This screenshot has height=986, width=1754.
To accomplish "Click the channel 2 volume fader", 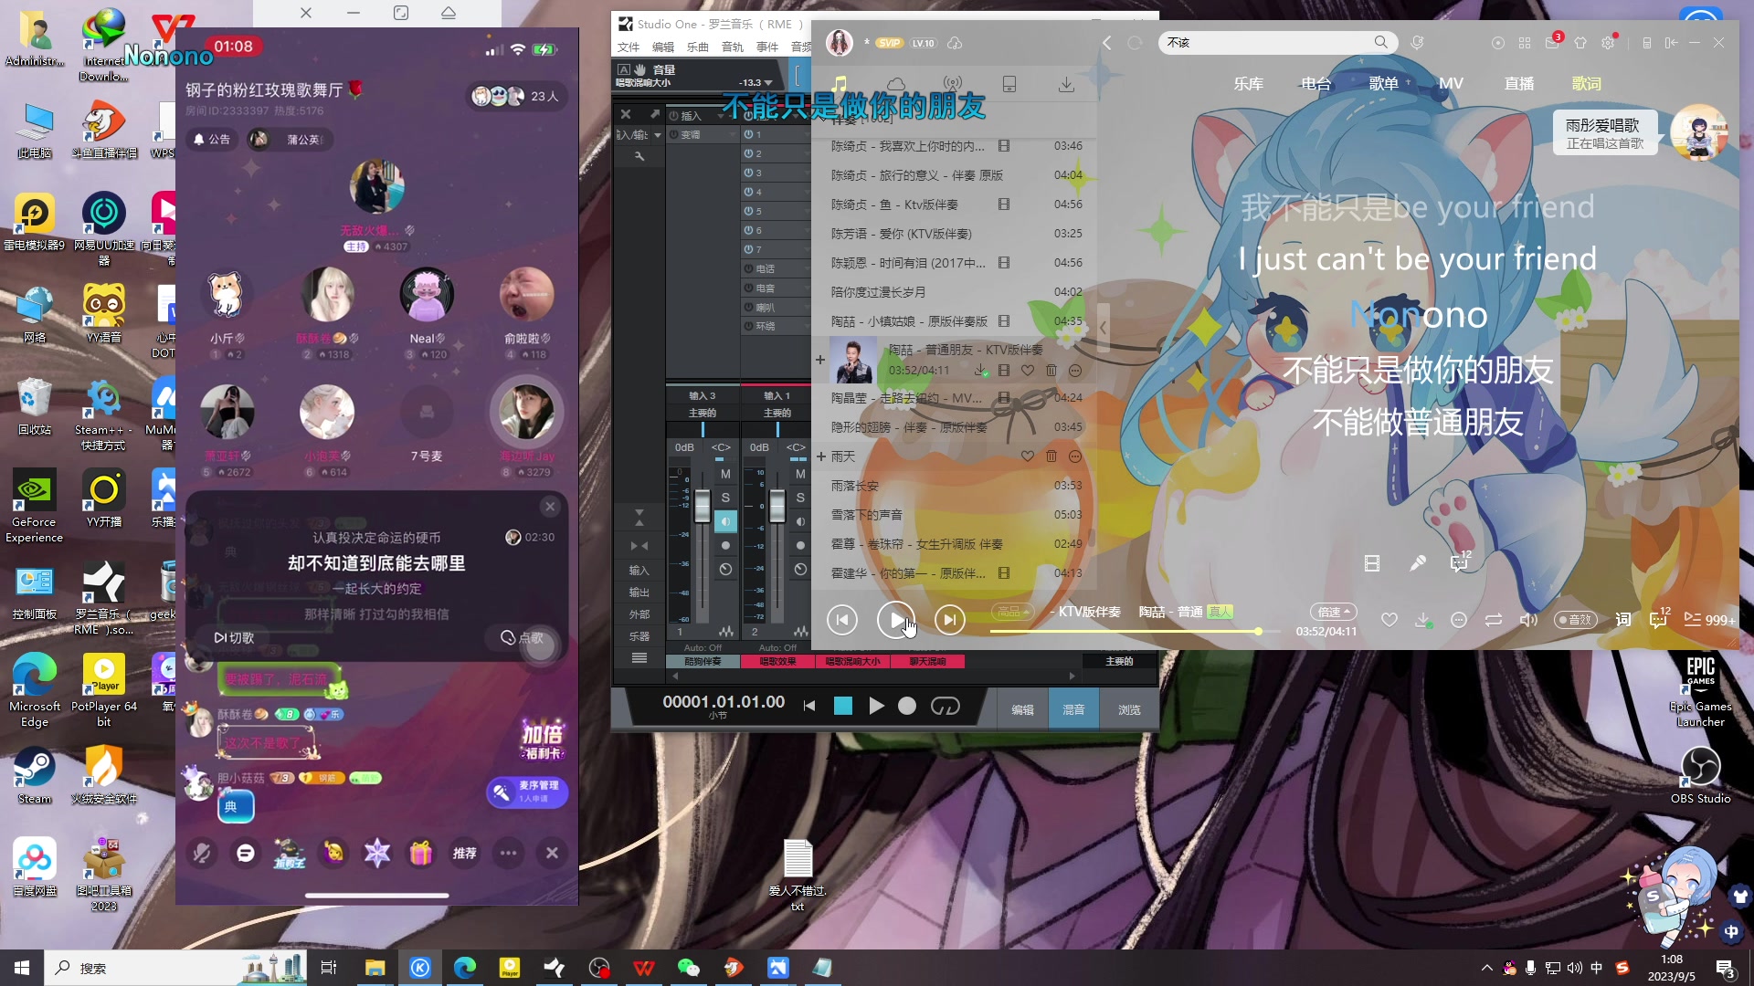I will pos(777,505).
